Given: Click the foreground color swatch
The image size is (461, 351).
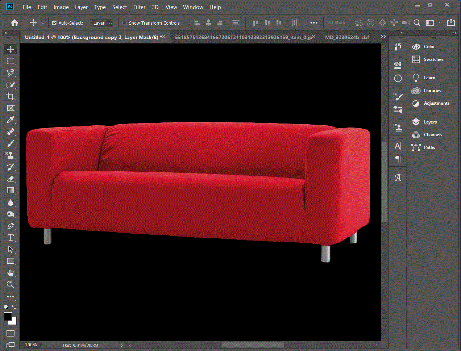Looking at the screenshot, I should click(x=8, y=316).
